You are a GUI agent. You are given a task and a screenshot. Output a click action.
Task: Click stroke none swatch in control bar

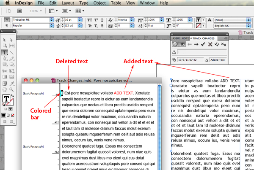click(199, 26)
